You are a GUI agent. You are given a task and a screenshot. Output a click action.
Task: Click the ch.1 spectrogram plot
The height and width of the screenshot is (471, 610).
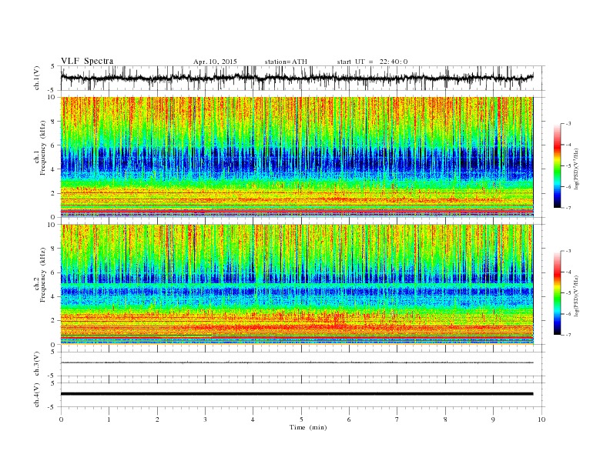pos(297,157)
